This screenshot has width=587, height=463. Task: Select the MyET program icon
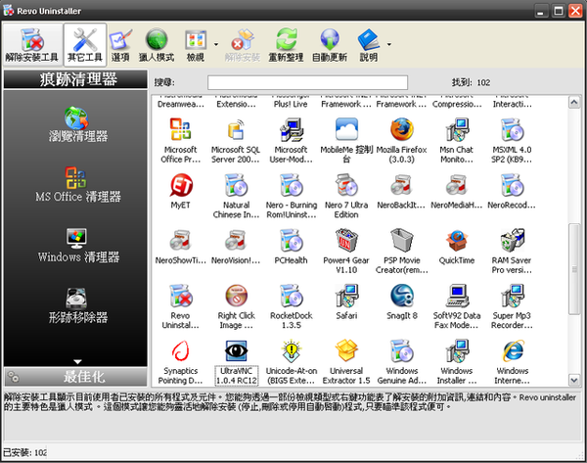pyautogui.click(x=180, y=191)
